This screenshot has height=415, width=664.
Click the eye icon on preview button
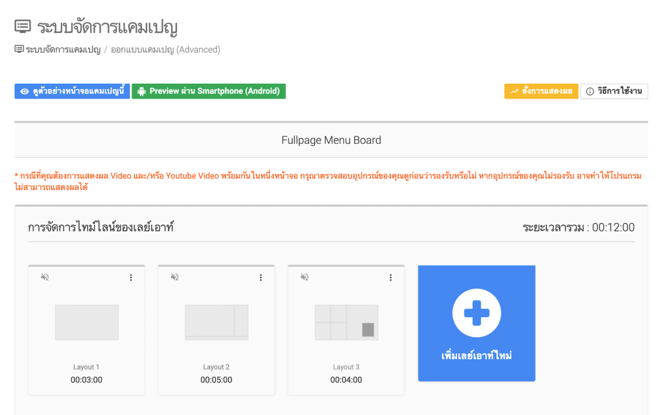coord(25,91)
